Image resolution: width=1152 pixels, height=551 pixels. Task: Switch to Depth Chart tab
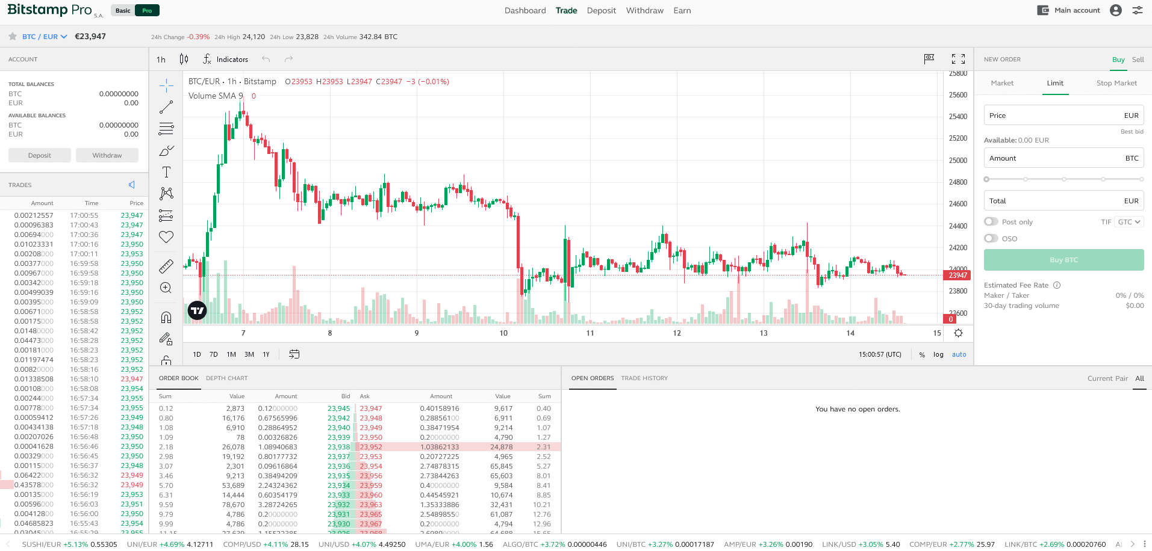point(226,378)
